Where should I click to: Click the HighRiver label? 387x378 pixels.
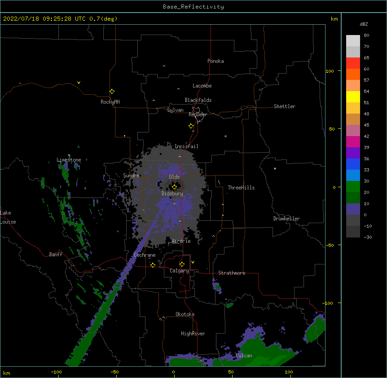(193, 334)
